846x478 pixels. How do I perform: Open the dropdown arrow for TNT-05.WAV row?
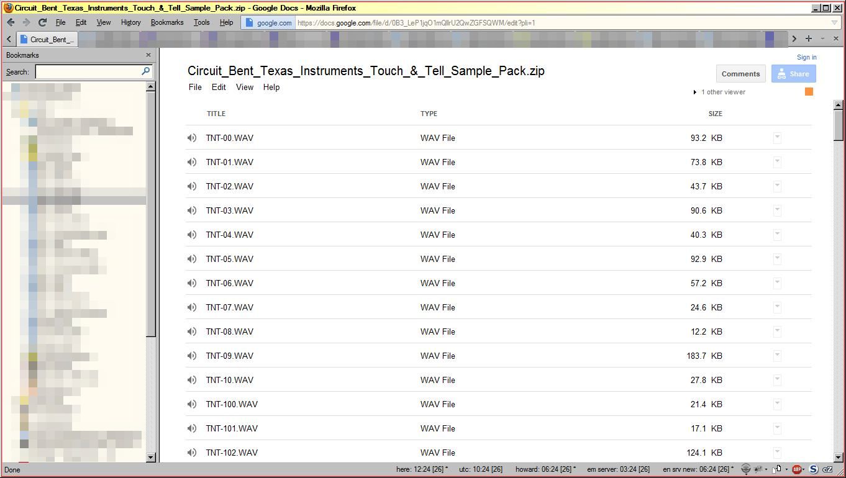777,259
